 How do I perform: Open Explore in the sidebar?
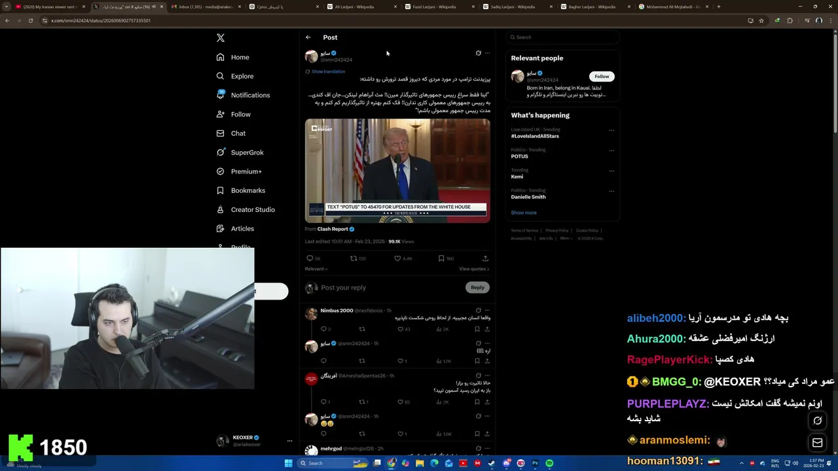(x=235, y=76)
